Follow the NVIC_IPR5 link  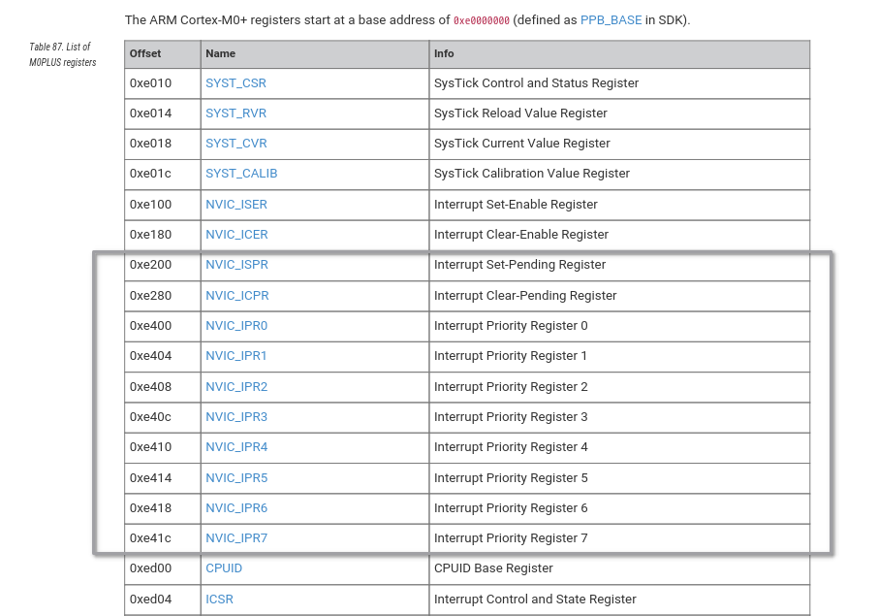[236, 478]
